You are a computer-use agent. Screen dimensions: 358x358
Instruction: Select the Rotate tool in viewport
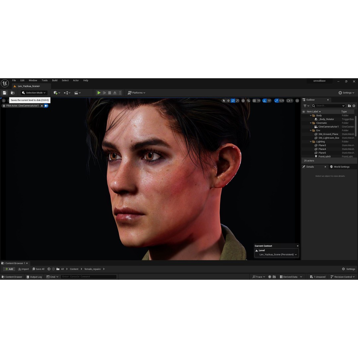click(x=233, y=100)
